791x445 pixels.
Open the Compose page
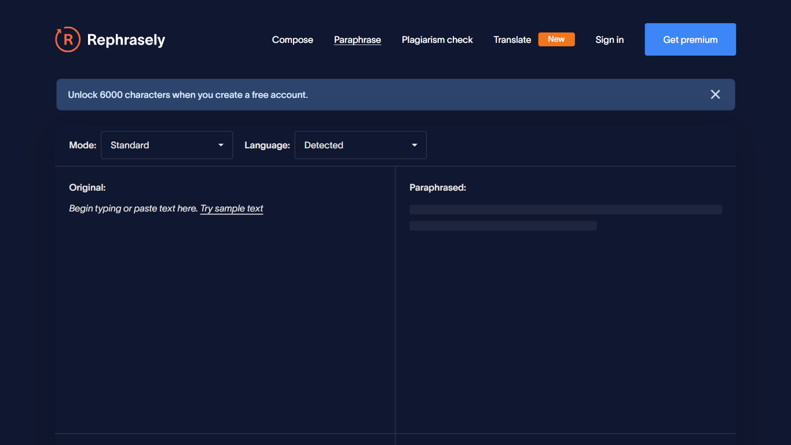292,39
